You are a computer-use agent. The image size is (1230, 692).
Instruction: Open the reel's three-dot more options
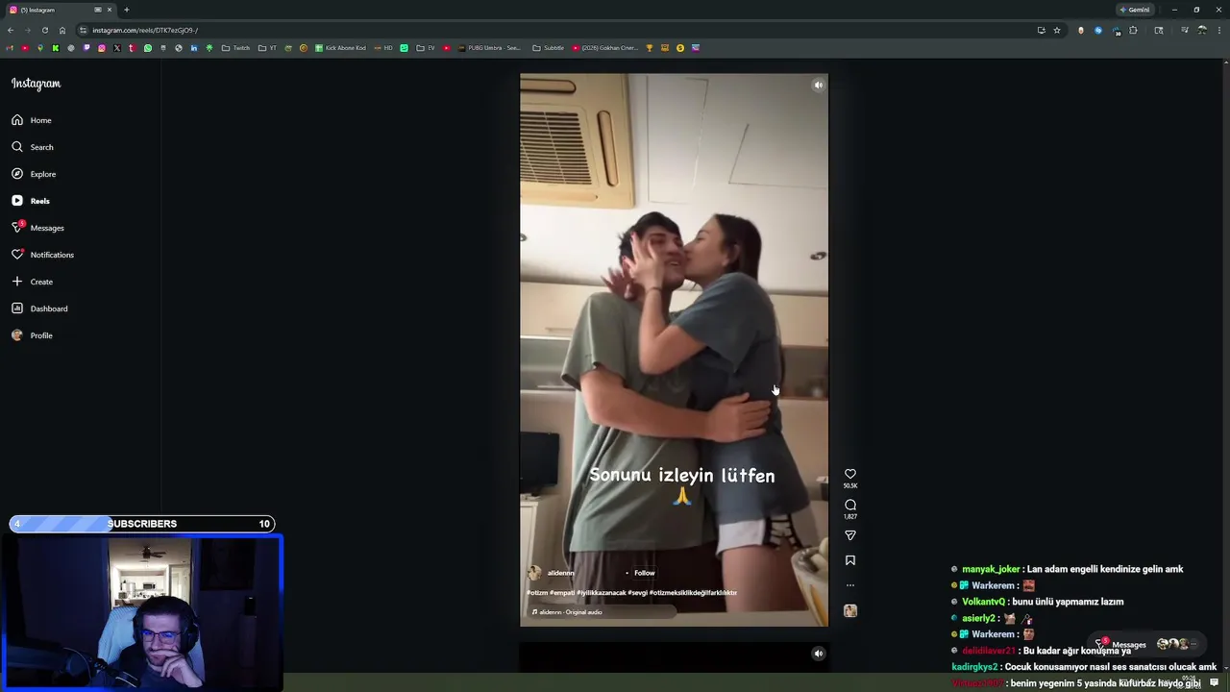point(850,585)
